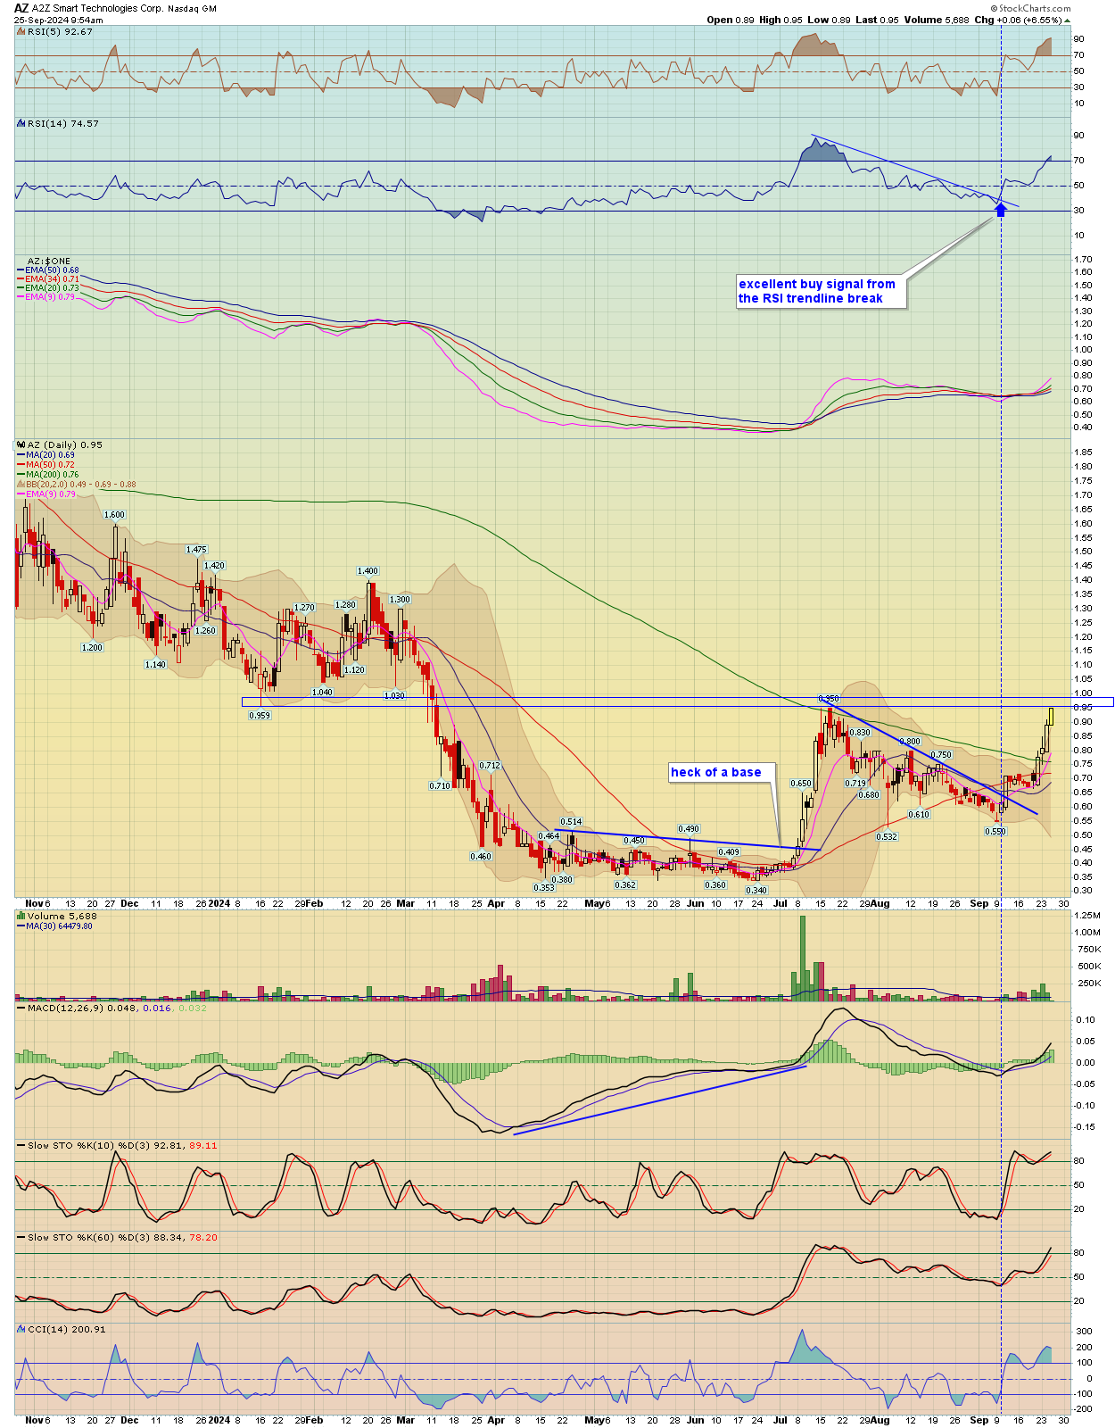The height and width of the screenshot is (1428, 1115).
Task: Click the High 0.95 header value
Action: click(780, 20)
